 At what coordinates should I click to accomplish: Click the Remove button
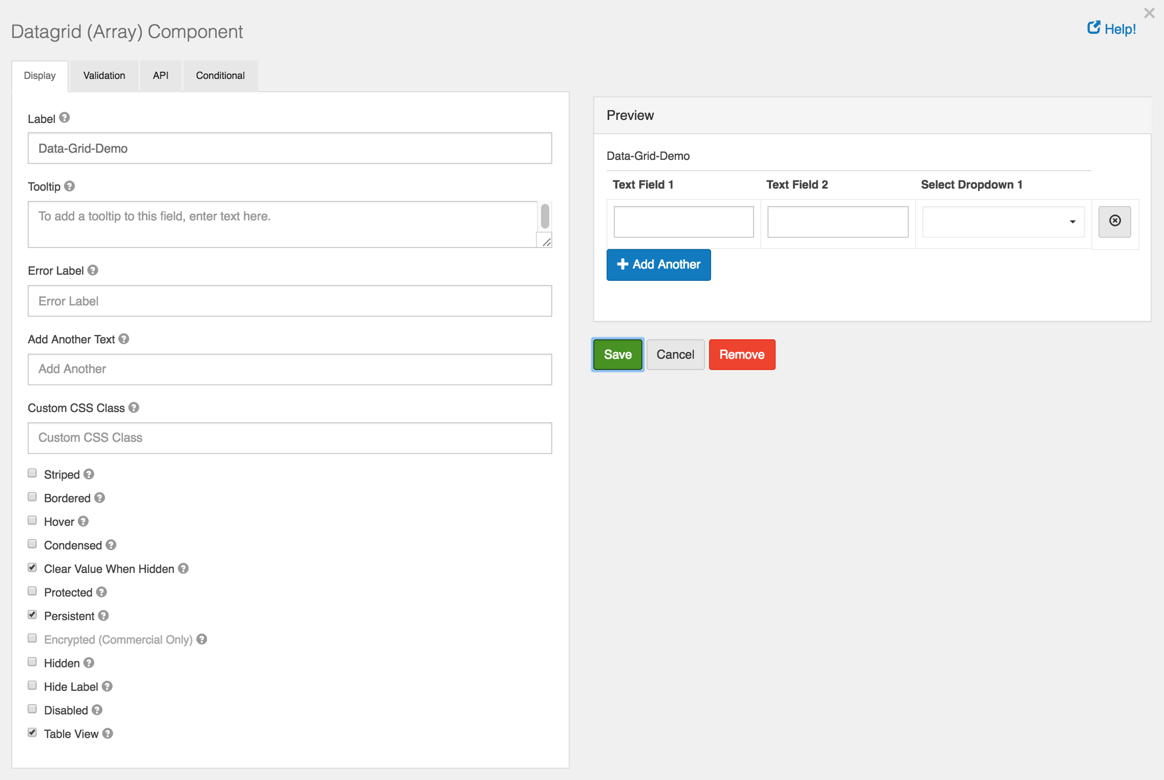(742, 354)
